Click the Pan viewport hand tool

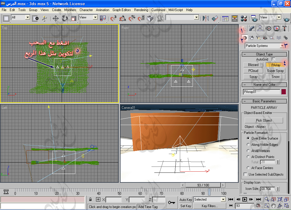[x=273, y=206]
